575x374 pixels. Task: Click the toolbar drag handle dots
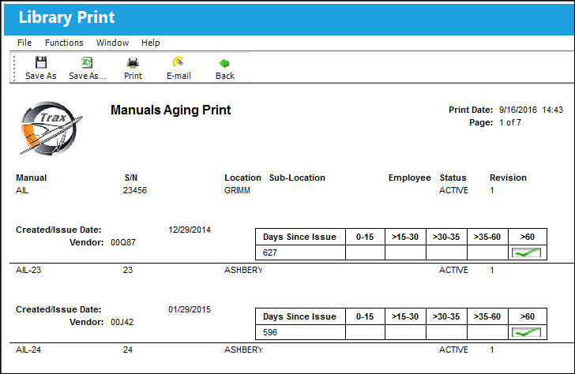[x=14, y=68]
